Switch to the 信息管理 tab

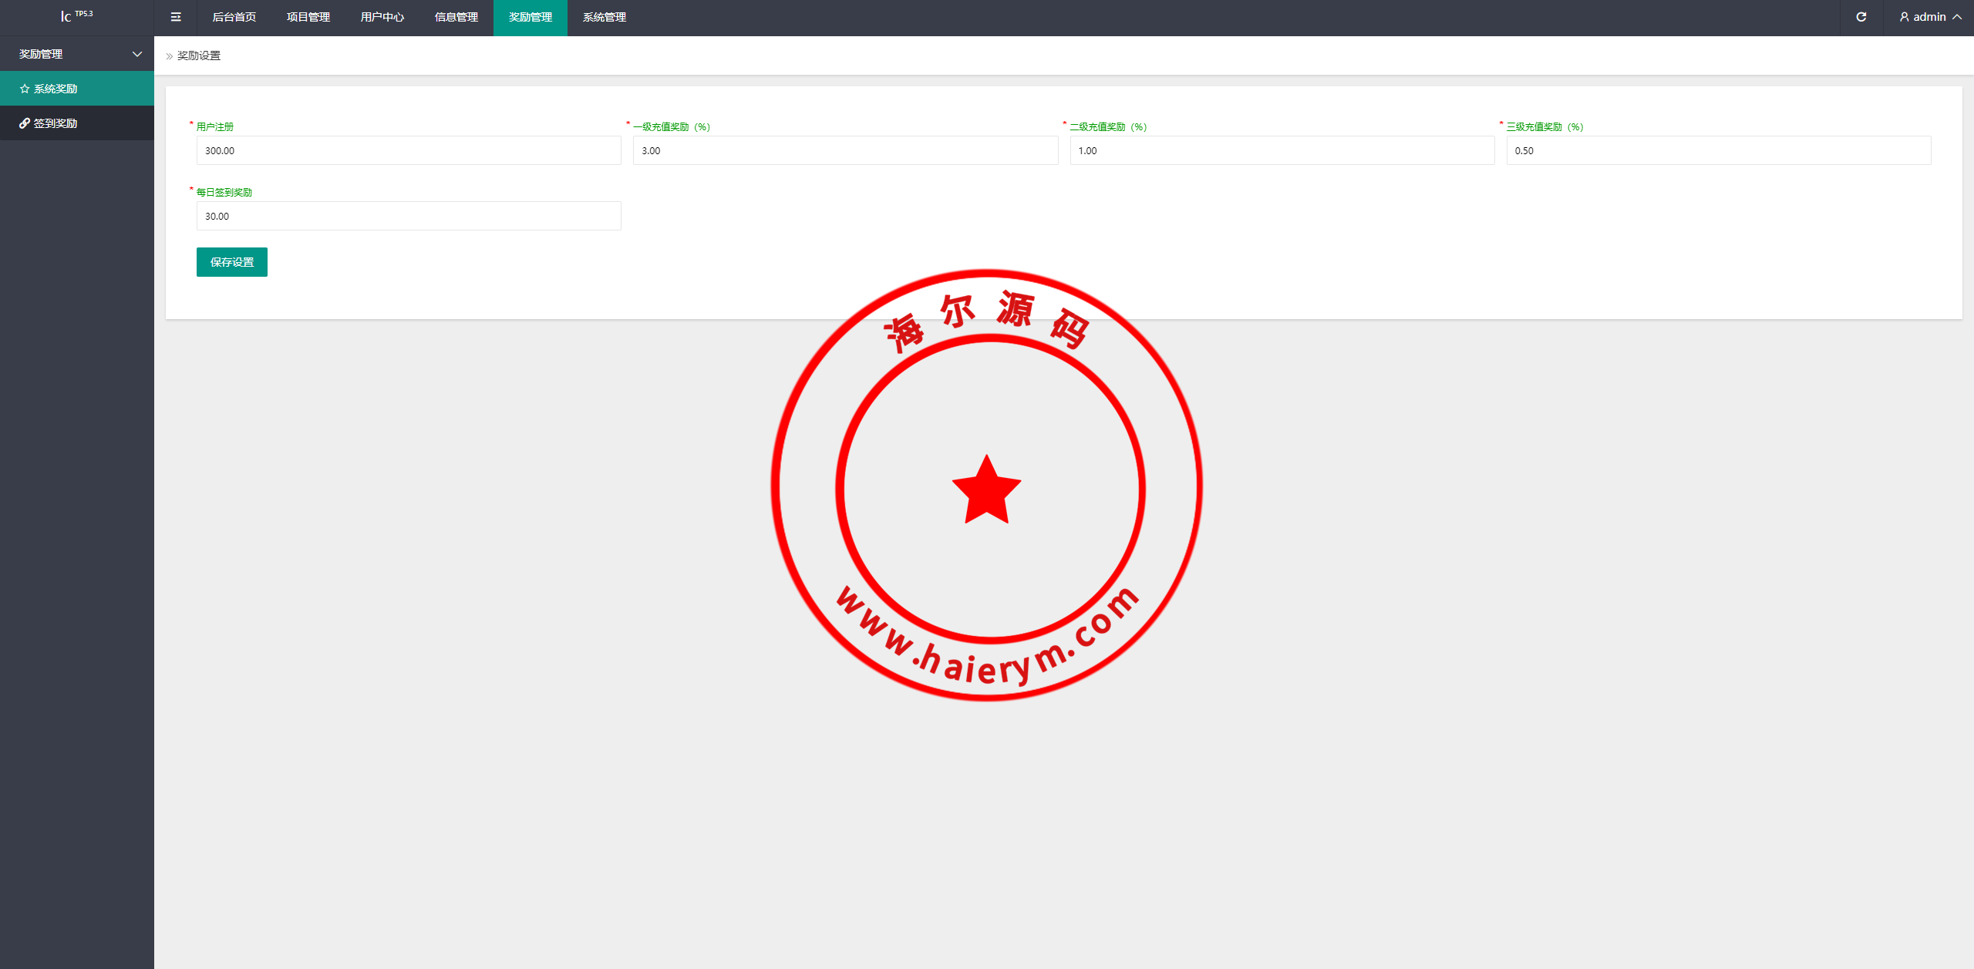456,17
